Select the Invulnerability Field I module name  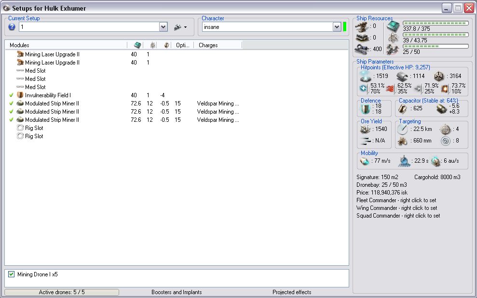pyautogui.click(x=48, y=95)
